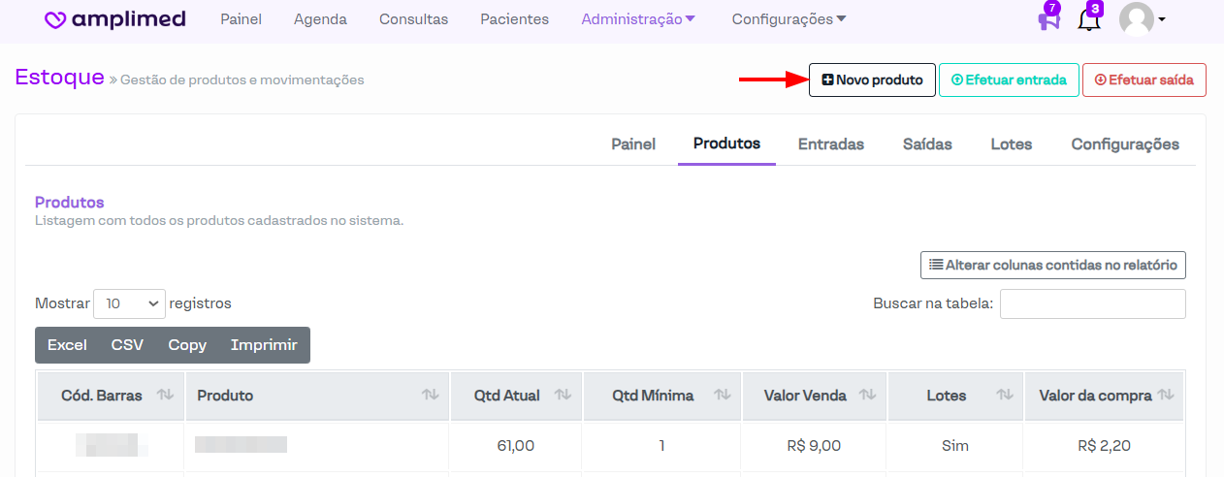Click the user avatar icon

[x=1137, y=19]
